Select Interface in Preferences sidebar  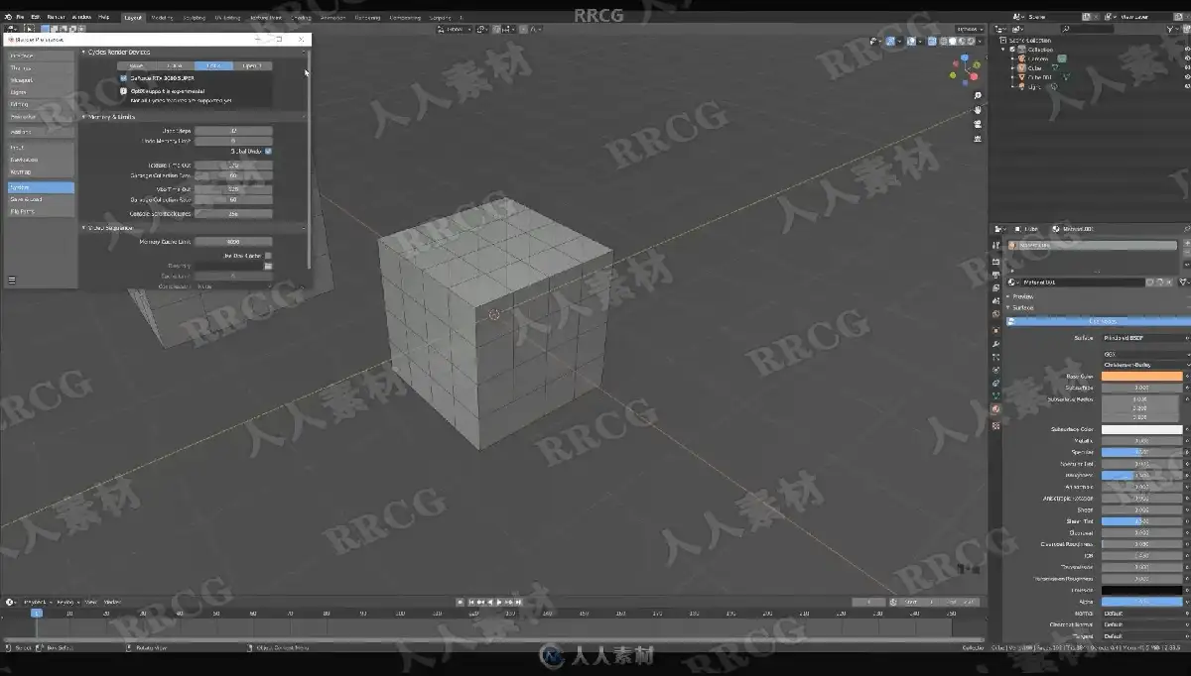39,56
